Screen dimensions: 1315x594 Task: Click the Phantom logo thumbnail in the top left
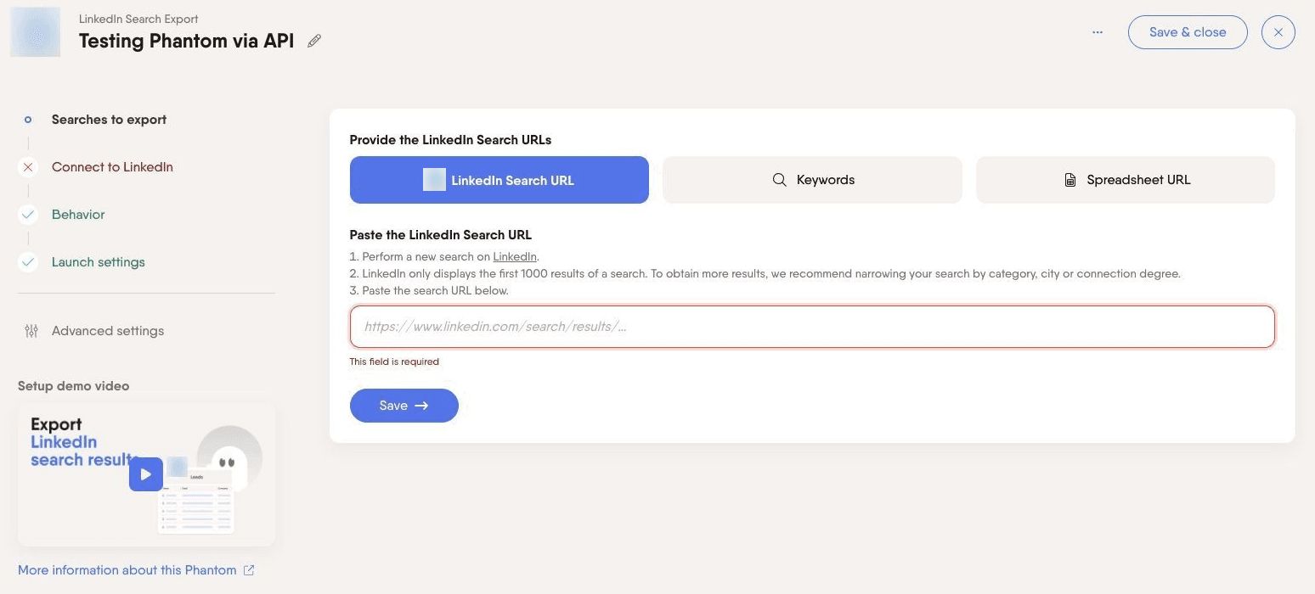(36, 32)
